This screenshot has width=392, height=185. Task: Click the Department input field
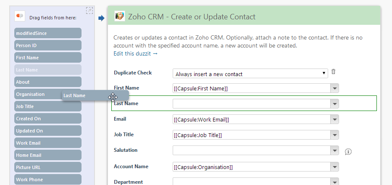252,182
